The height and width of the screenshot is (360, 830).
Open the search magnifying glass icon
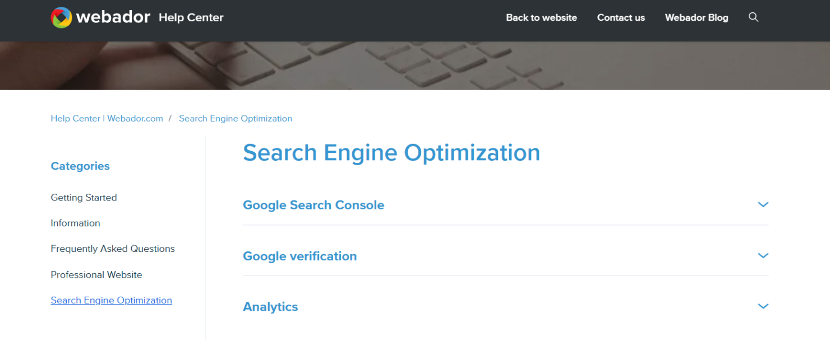(x=753, y=17)
